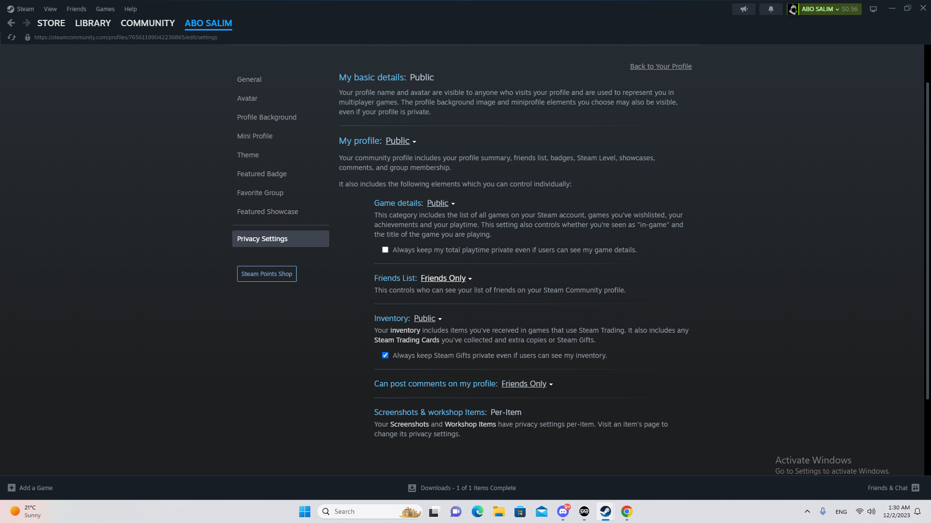Screen dimensions: 931x523
Task: Click the Windows taskbar search box
Action: 370,511
